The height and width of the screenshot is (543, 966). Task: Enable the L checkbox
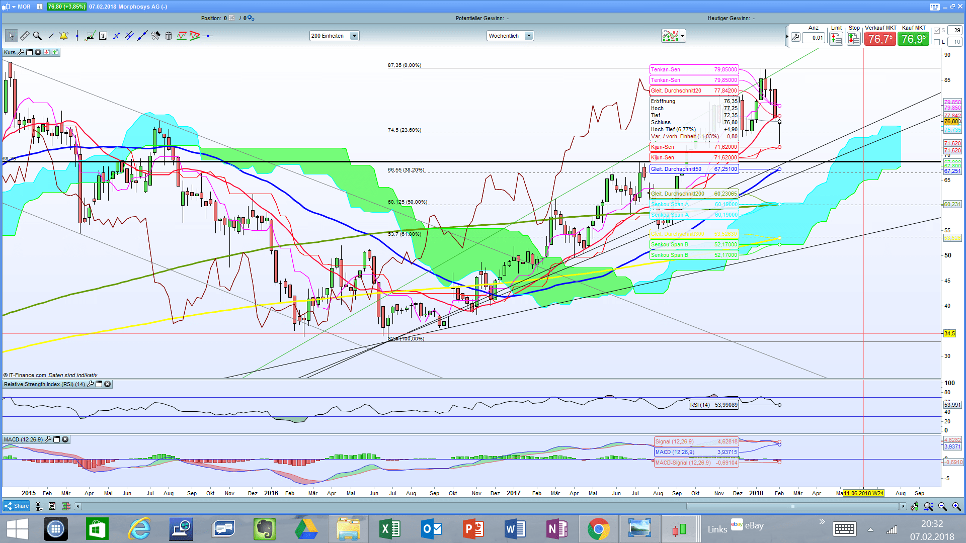pos(937,42)
